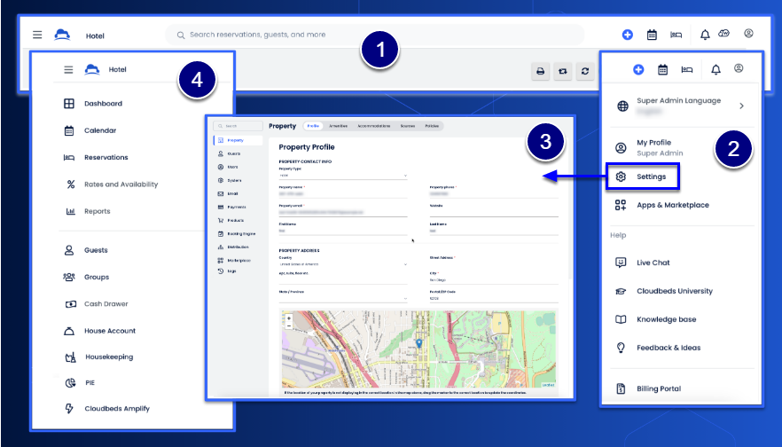Open the Billing Portal link
782x447 pixels.
click(660, 388)
